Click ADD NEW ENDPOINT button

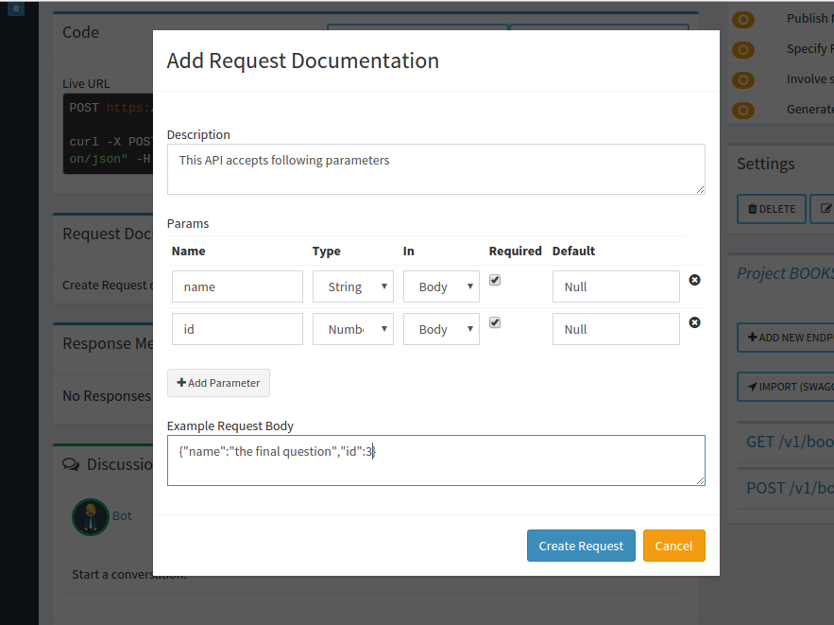click(x=786, y=338)
